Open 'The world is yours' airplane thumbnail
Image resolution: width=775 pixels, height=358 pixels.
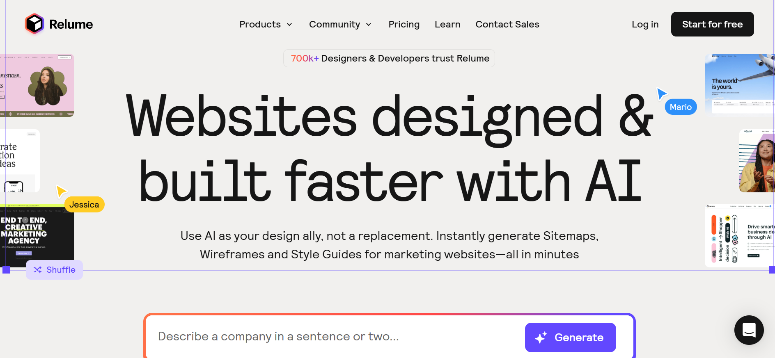click(x=740, y=84)
